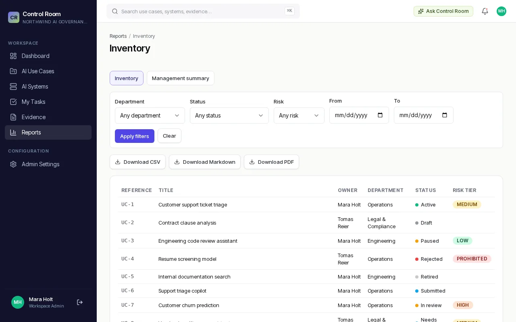The height and width of the screenshot is (322, 516).
Task: Click the Reports breadcrumb link
Action: click(118, 36)
